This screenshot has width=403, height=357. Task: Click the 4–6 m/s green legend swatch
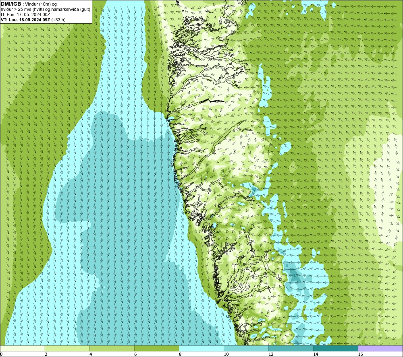tap(112, 348)
